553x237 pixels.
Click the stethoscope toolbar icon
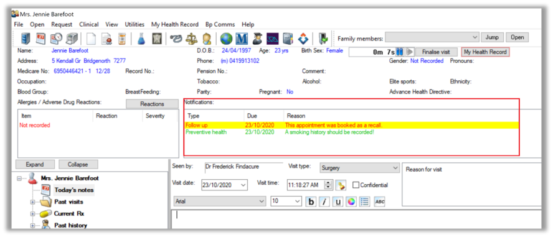point(176,39)
